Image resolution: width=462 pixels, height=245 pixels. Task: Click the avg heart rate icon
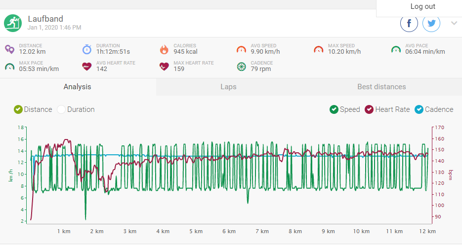click(87, 67)
